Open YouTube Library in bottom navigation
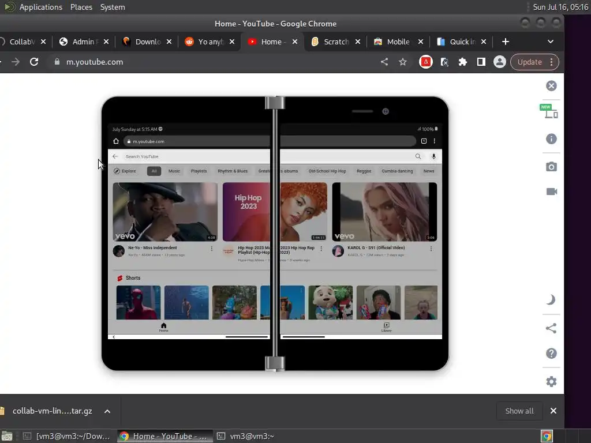The image size is (591, 443). point(386,327)
